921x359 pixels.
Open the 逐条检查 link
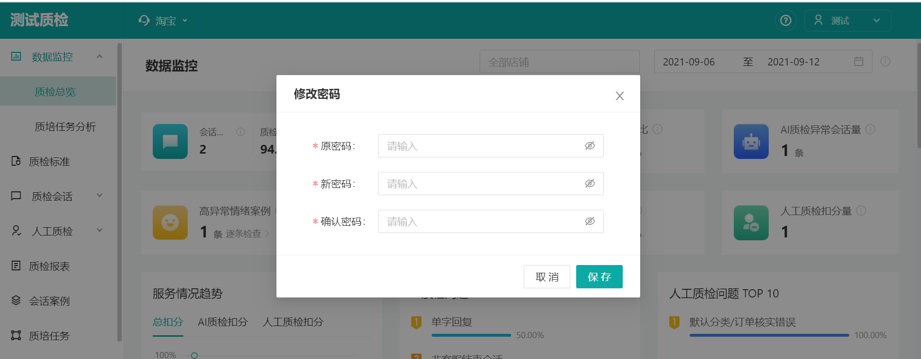pyautogui.click(x=247, y=234)
